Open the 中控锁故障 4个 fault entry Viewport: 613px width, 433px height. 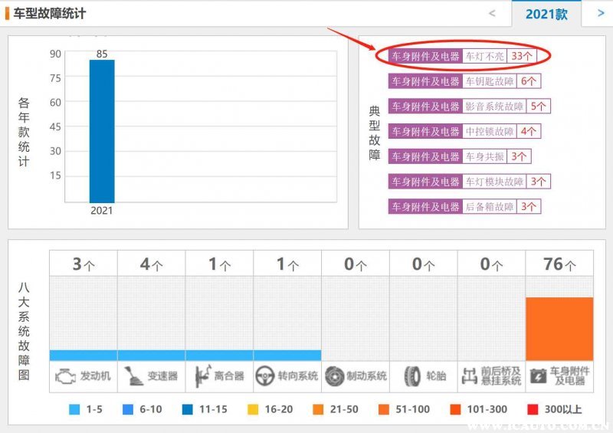[464, 132]
